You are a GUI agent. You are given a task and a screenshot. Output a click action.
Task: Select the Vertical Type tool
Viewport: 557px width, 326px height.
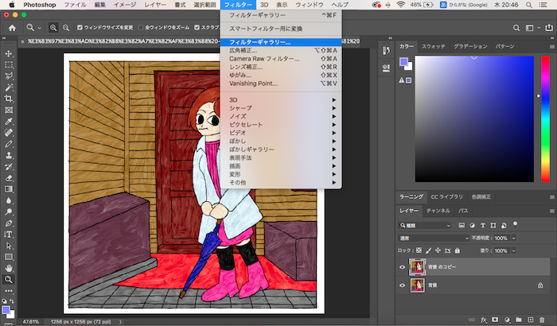(x=9, y=235)
